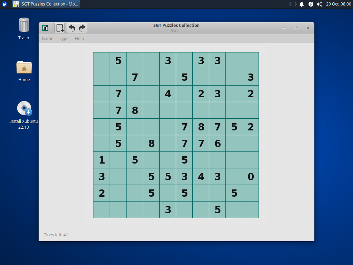Click the power manager icon in the tray
353x265 pixels.
coord(310,4)
